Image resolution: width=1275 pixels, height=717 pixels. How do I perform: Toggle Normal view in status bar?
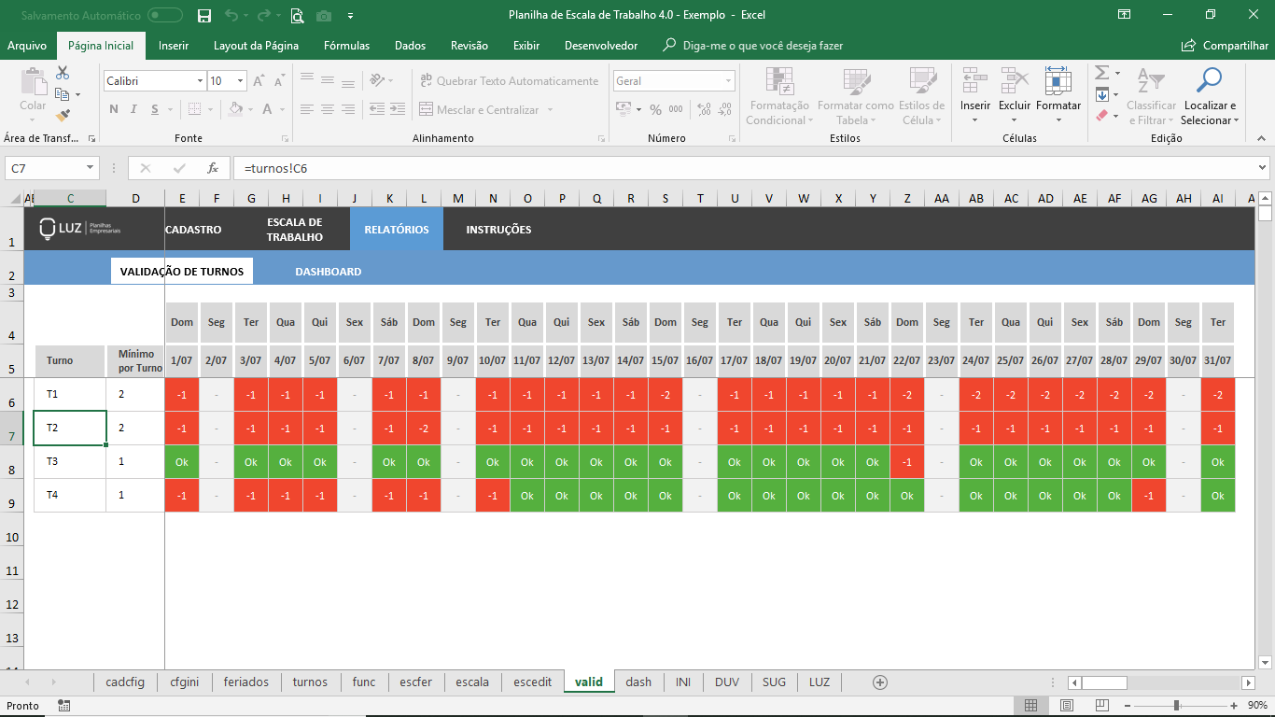point(1031,706)
